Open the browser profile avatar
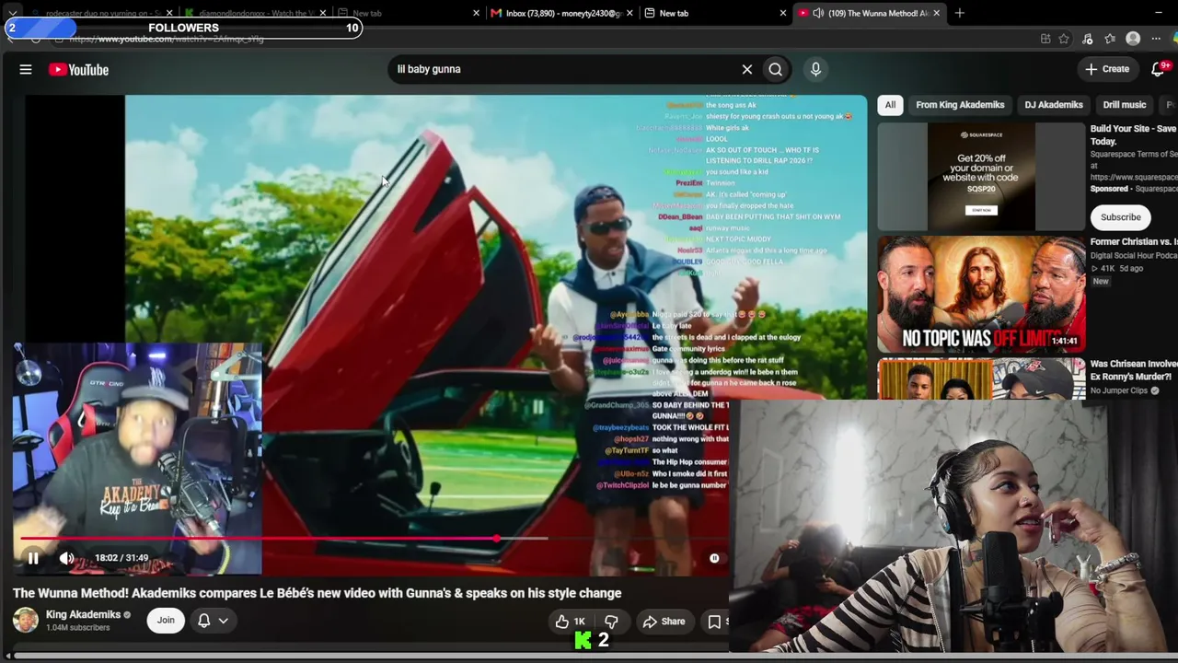This screenshot has width=1178, height=663. (1133, 39)
